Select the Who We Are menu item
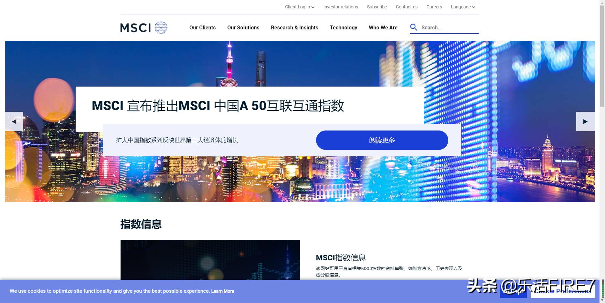The width and height of the screenshot is (605, 303). click(x=383, y=28)
